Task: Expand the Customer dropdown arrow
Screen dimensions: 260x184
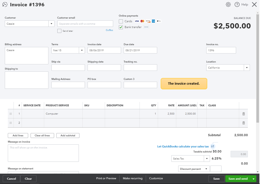Action: [51, 24]
